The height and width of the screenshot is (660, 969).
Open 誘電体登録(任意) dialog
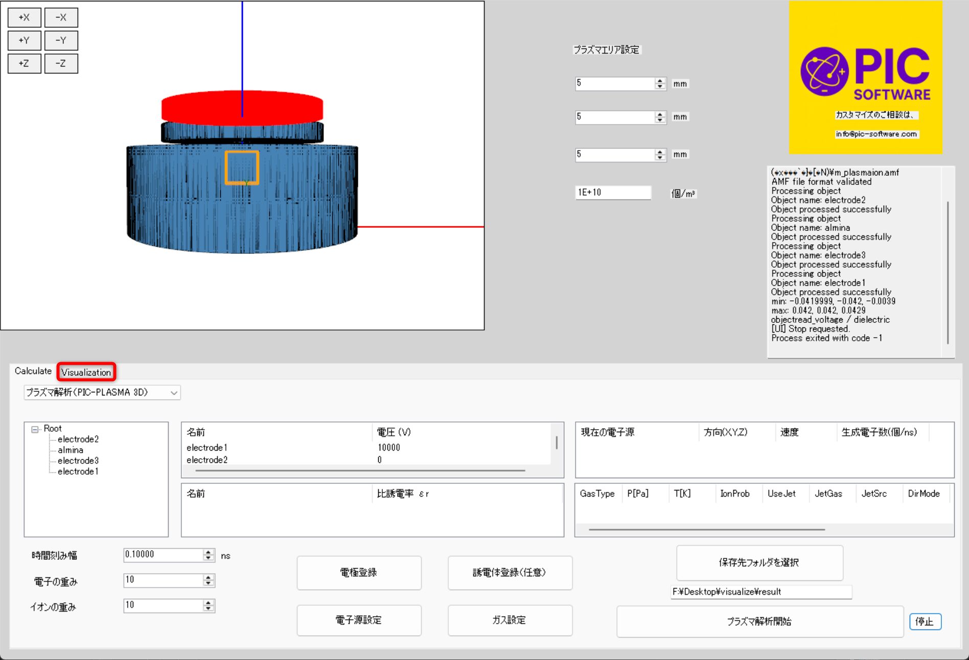coord(510,573)
